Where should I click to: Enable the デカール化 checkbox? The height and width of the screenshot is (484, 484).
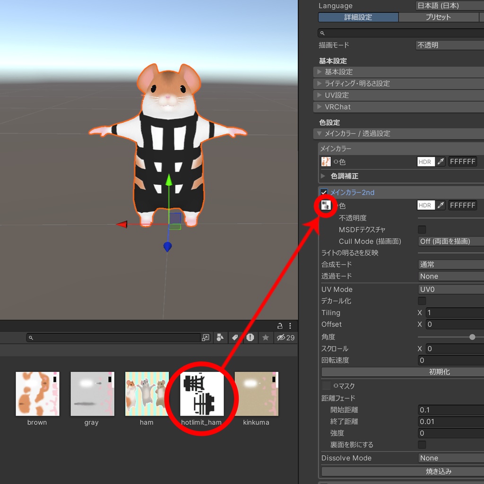click(x=422, y=301)
